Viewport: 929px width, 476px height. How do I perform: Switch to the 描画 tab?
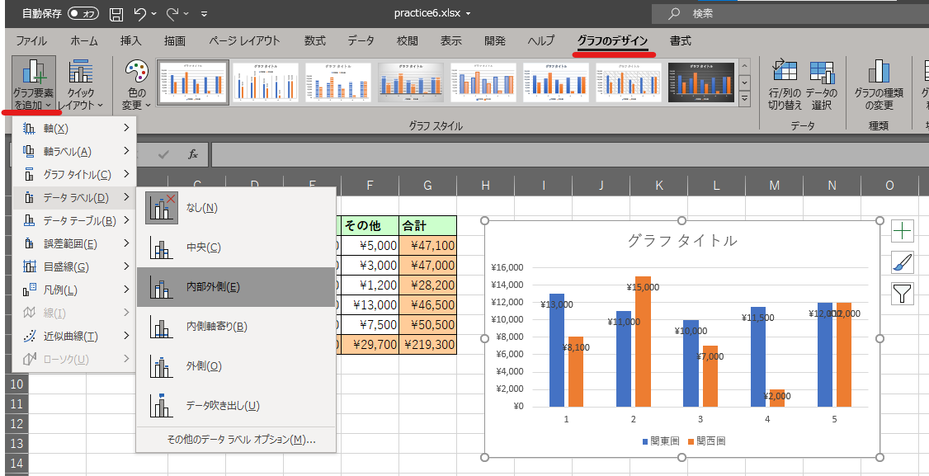coord(175,41)
